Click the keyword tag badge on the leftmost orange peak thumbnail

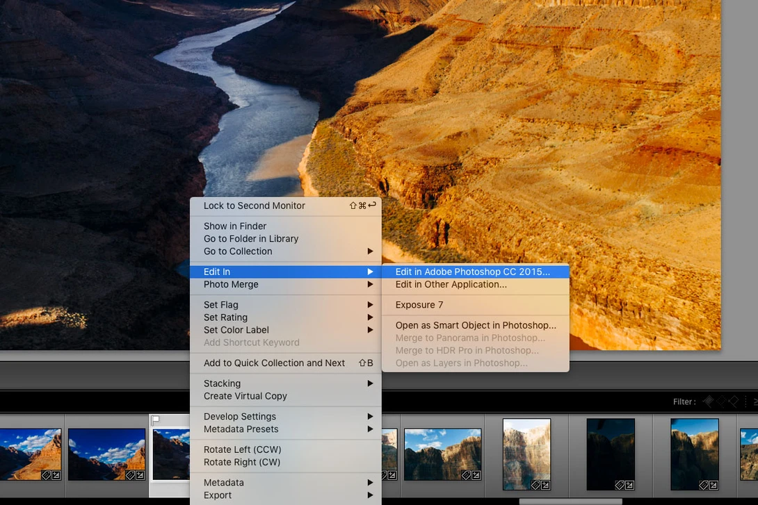[x=46, y=475]
